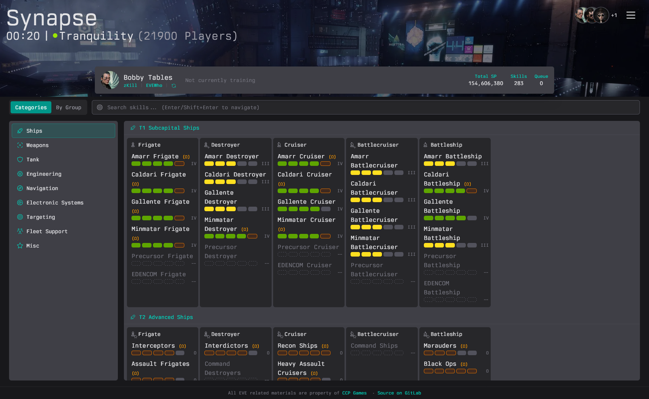Open Source on GitLab link
Viewport: 649px width, 399px height.
tap(399, 393)
